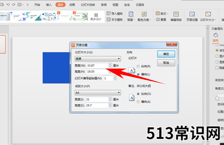Select 横向(A) notes orientation radio

(x=138, y=102)
